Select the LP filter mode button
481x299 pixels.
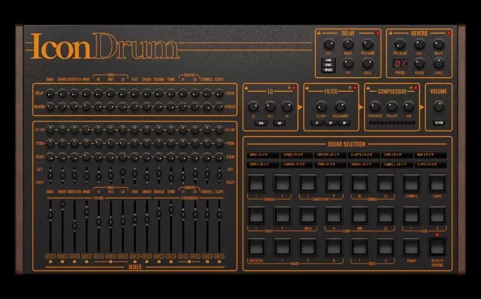tap(317, 123)
